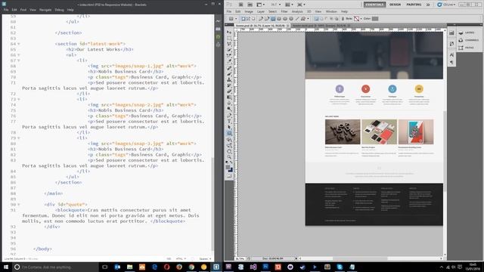Image resolution: width=484 pixels, height=272 pixels.
Task: Select the Brush tool
Action: tap(229, 74)
